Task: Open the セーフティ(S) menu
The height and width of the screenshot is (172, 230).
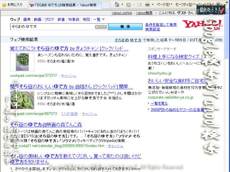Action: tap(185, 5)
